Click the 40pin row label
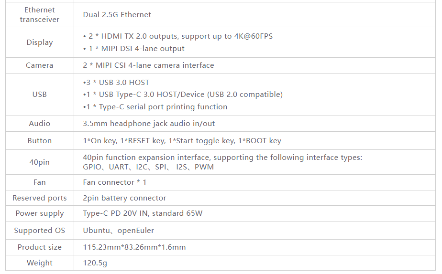The image size is (442, 274). pyautogui.click(x=39, y=162)
